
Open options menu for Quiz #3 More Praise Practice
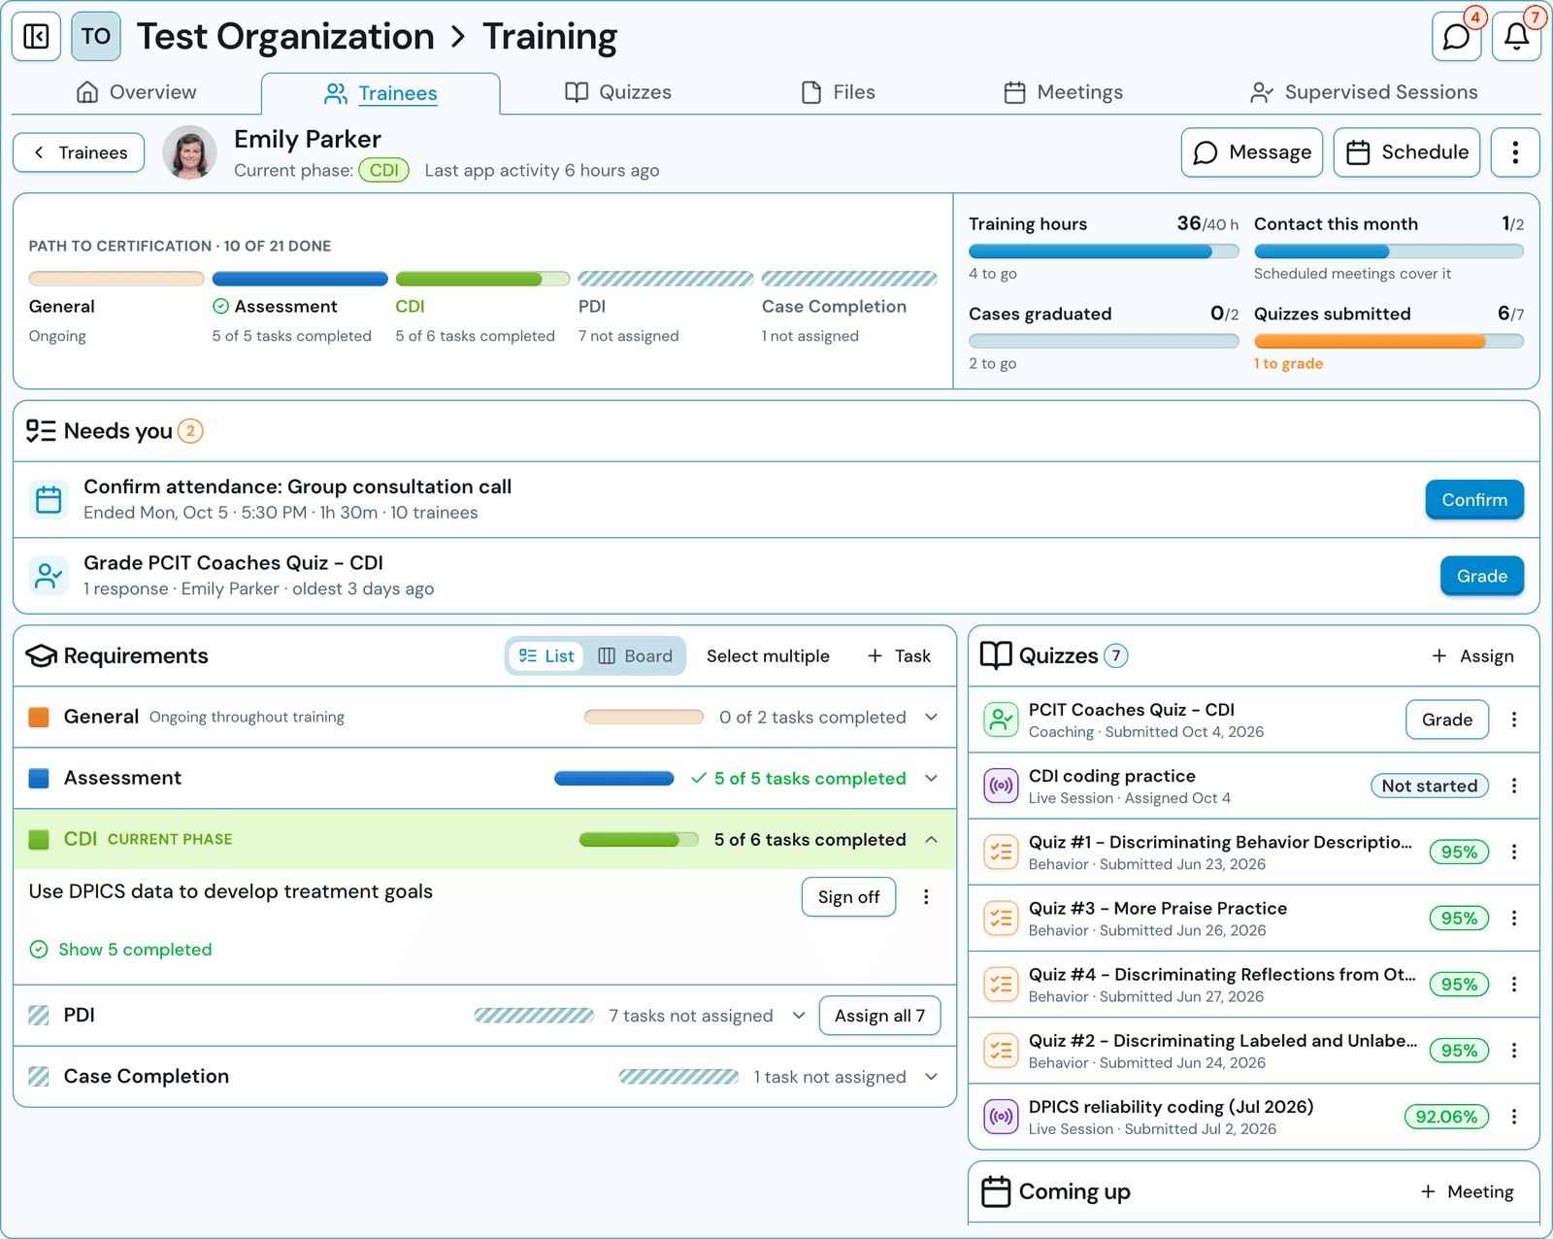pos(1514,918)
